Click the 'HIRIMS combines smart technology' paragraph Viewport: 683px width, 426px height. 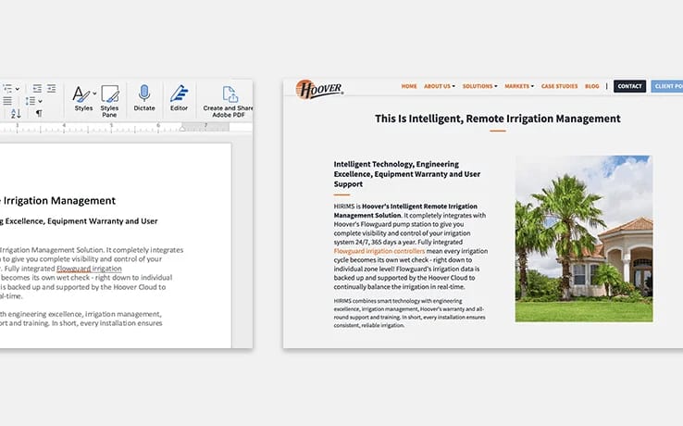[x=409, y=313]
